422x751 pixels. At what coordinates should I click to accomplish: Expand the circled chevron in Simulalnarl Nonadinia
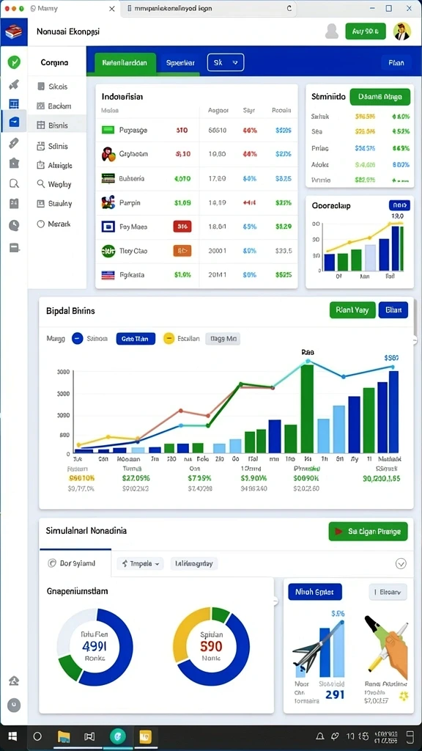401,563
